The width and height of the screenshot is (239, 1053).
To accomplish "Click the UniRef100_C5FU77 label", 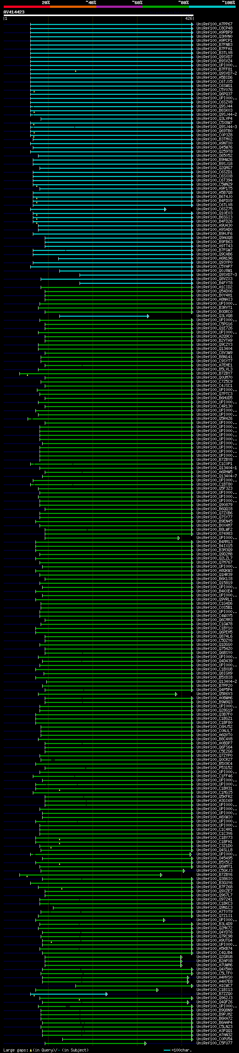I will (214, 1043).
